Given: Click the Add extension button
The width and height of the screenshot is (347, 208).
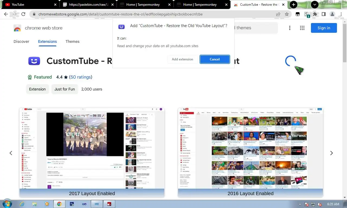Looking at the screenshot, I should point(182,59).
